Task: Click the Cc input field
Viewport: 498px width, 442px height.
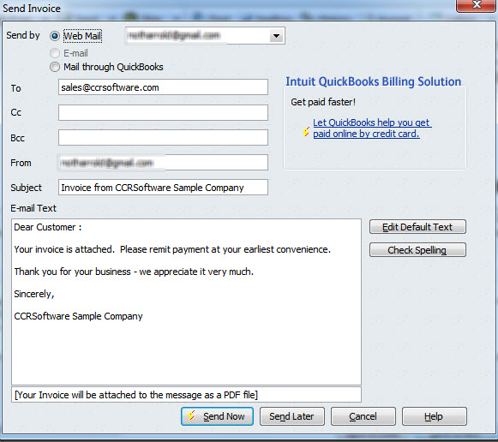Action: point(163,113)
